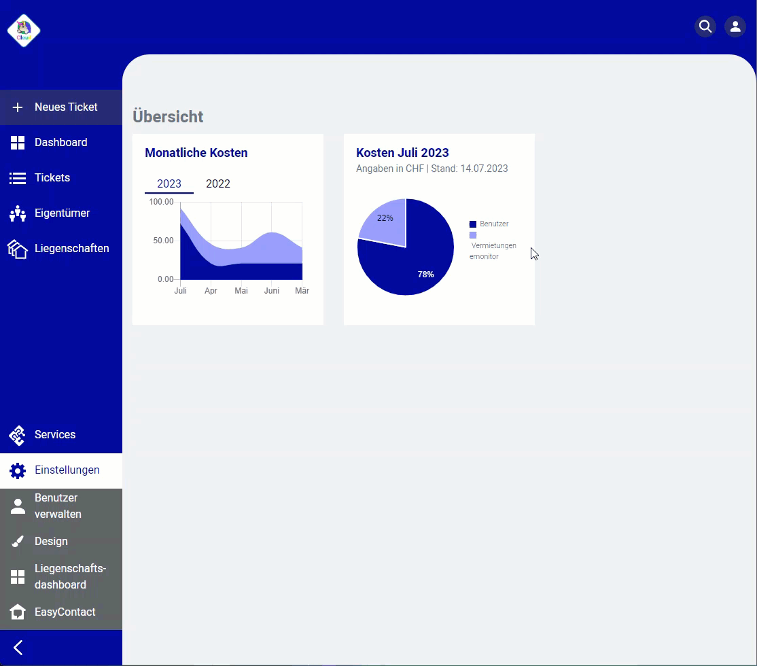Screen dimensions: 757x666
Task: Open EasyContact settings label
Action: click(65, 612)
